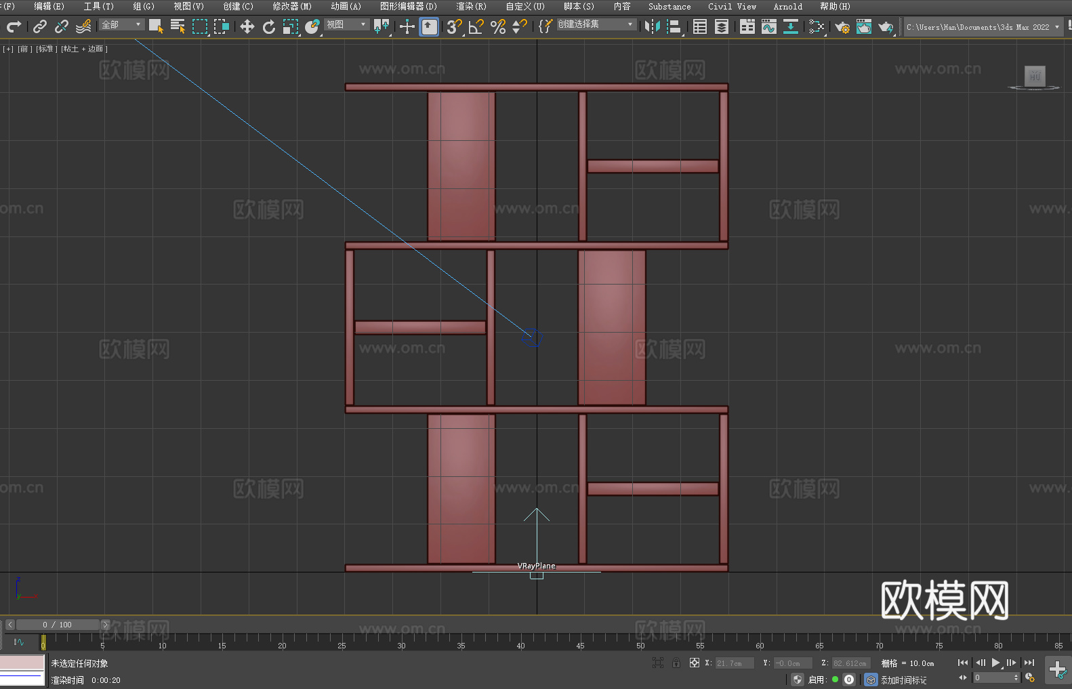Viewport: 1072px width, 689px height.
Task: Click the Bind to Space Warp icon
Action: (83, 26)
